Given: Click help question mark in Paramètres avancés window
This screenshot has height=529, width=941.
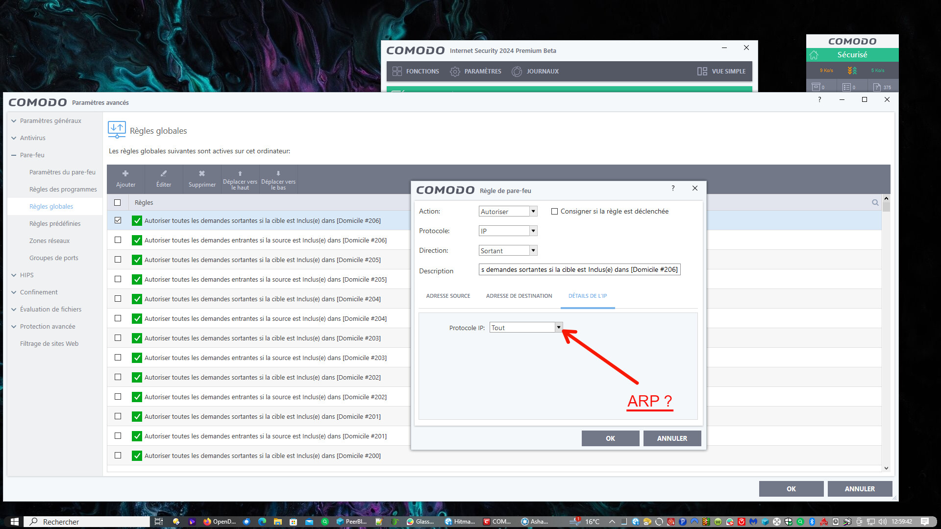Looking at the screenshot, I should click(819, 99).
